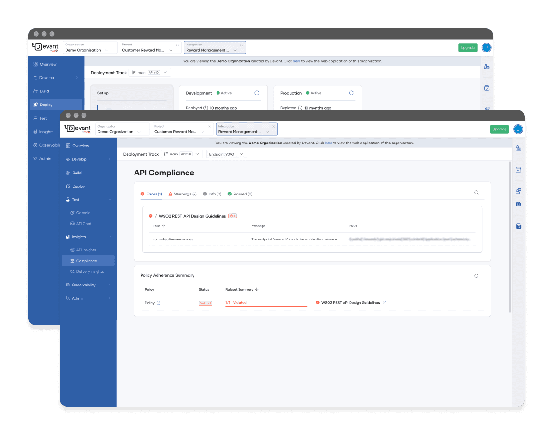Click the search icon in API Compliance panel
The width and height of the screenshot is (553, 435).
click(x=476, y=193)
